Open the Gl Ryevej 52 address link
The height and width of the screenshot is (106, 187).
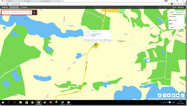pos(96,34)
